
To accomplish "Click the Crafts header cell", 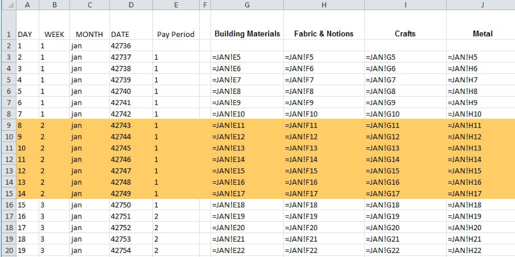I will [x=406, y=25].
